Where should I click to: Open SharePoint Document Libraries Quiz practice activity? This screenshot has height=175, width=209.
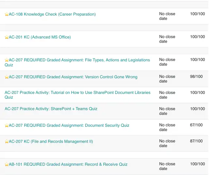[x=78, y=95]
